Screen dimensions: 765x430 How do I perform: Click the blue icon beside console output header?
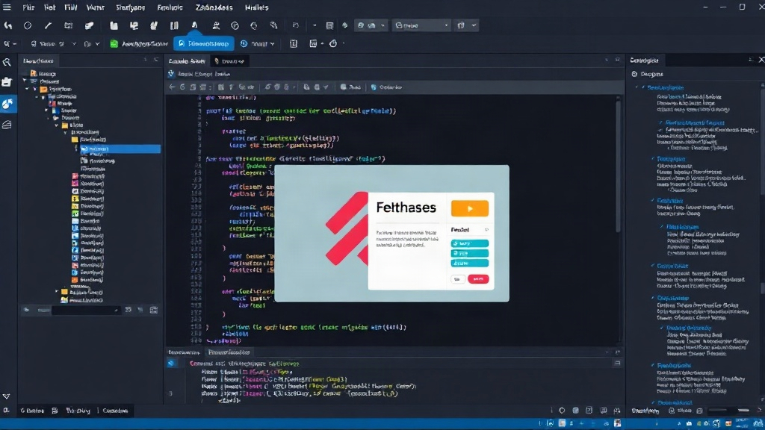pyautogui.click(x=171, y=364)
